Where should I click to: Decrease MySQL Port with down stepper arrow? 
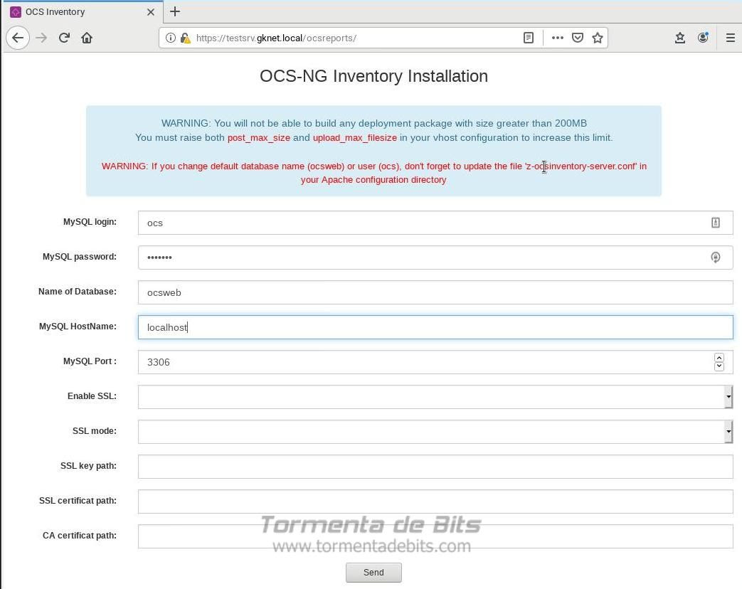(x=719, y=366)
